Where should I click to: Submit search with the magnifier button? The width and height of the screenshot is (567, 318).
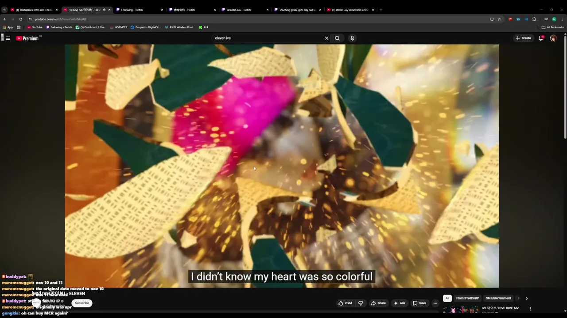pyautogui.click(x=337, y=38)
